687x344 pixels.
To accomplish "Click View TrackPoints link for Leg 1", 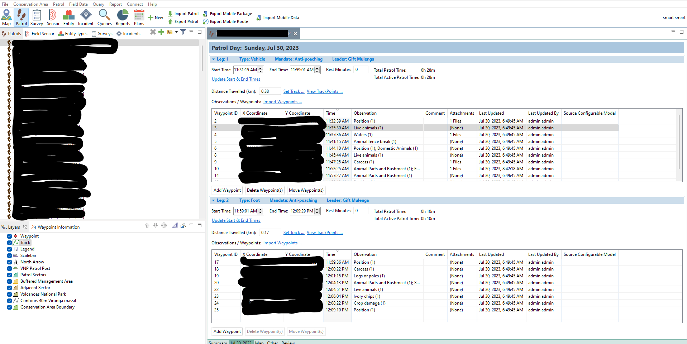I will pyautogui.click(x=324, y=91).
